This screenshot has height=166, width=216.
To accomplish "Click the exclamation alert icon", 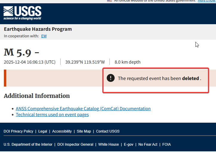I will [111, 78].
